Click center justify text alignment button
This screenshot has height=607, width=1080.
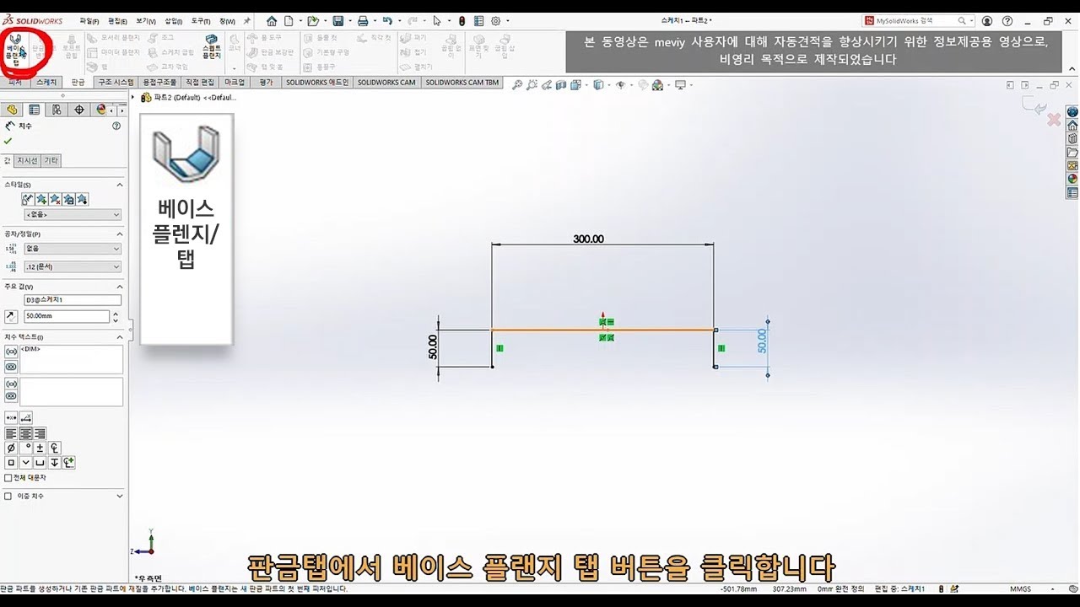(25, 432)
